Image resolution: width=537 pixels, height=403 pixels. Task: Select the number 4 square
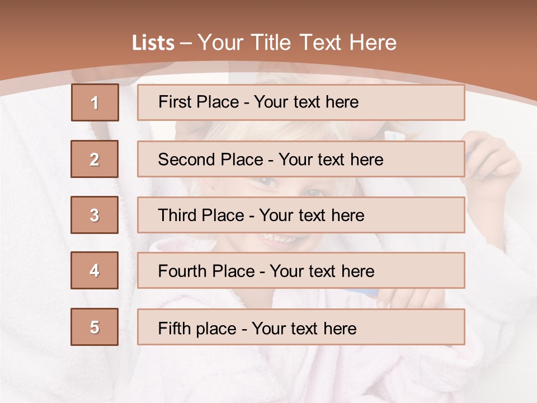[95, 270]
